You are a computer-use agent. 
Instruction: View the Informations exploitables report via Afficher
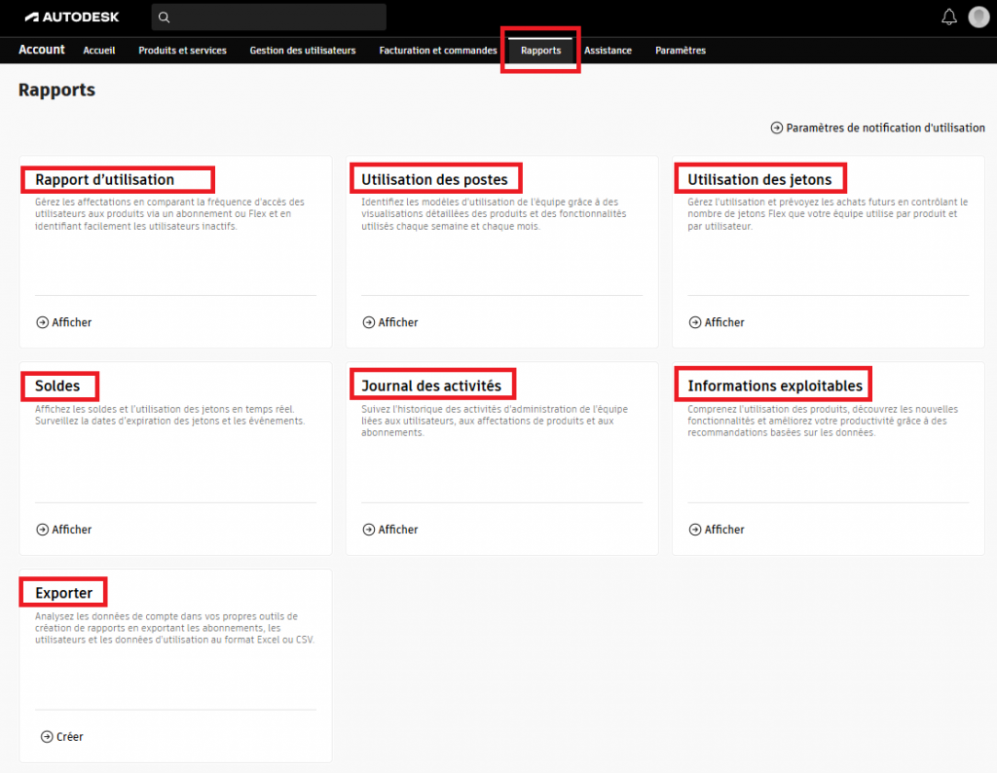pos(723,530)
